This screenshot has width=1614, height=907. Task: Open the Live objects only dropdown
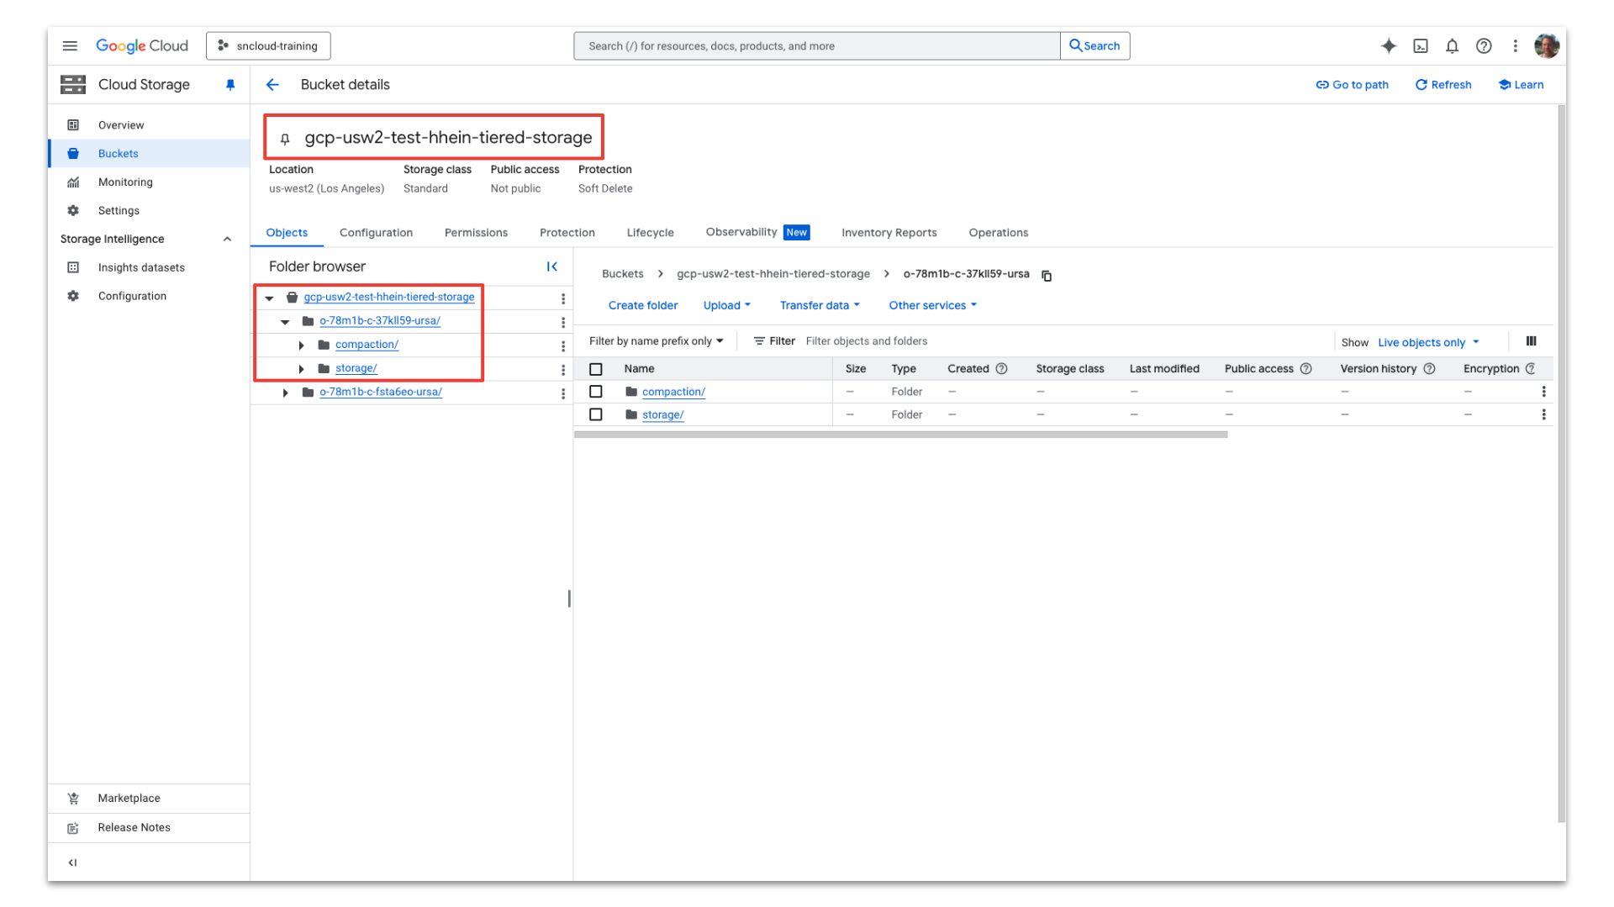1427,342
